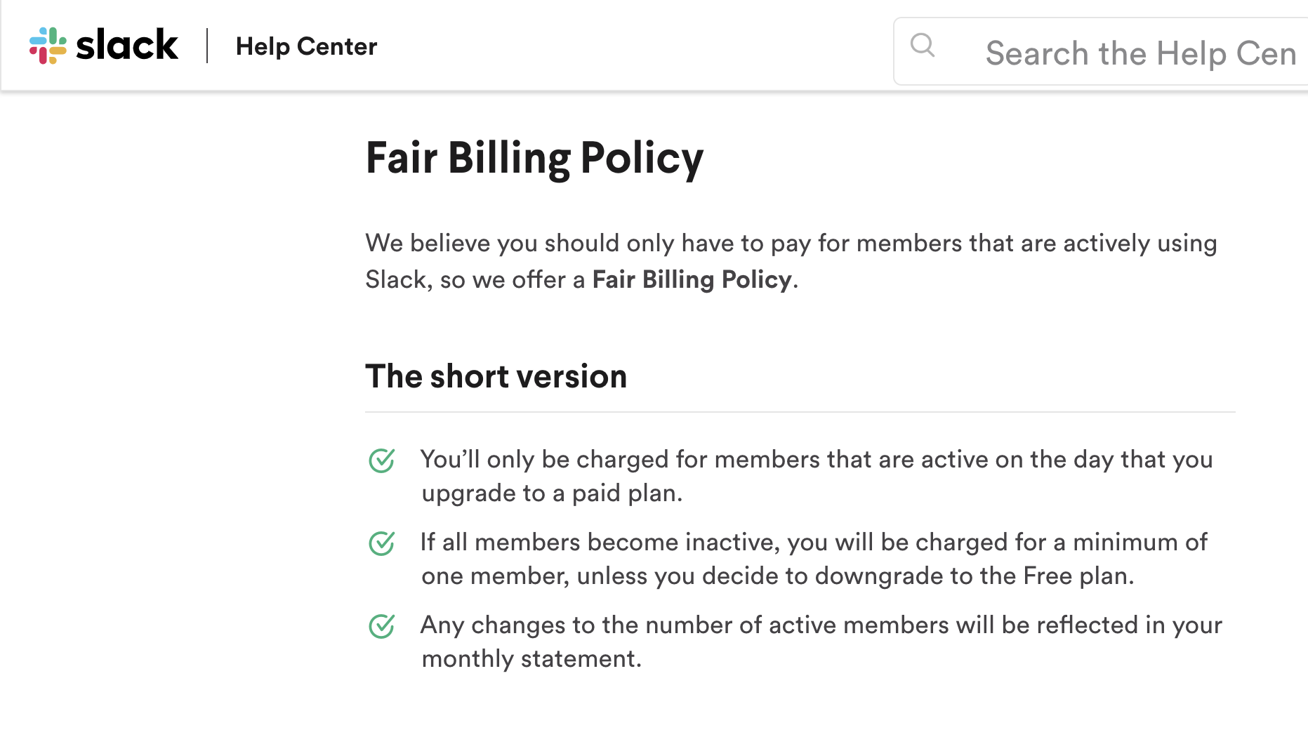Open the Help Center home link
The image size is (1308, 730).
(x=306, y=46)
